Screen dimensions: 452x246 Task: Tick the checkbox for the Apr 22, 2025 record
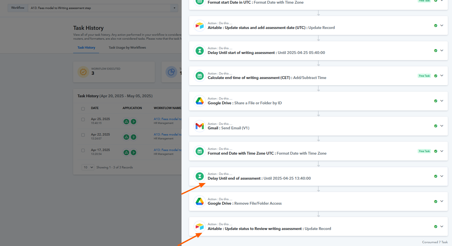coord(83,135)
